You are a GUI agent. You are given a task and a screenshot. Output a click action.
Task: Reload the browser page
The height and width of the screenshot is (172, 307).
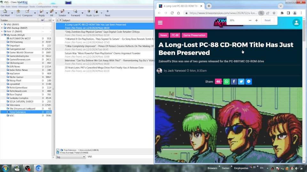click(x=172, y=13)
